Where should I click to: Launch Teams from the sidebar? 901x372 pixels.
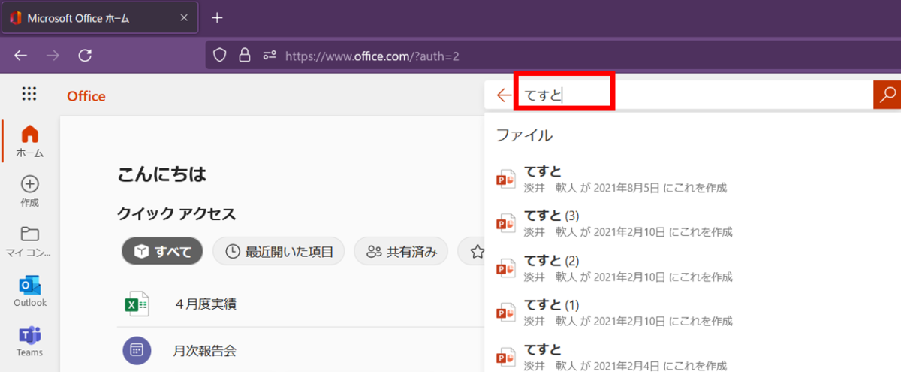29,341
